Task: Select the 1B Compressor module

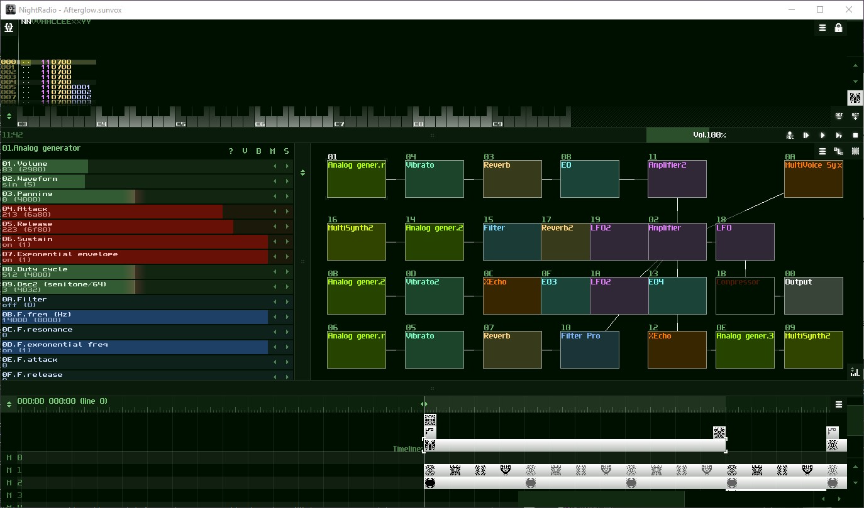Action: click(x=745, y=296)
